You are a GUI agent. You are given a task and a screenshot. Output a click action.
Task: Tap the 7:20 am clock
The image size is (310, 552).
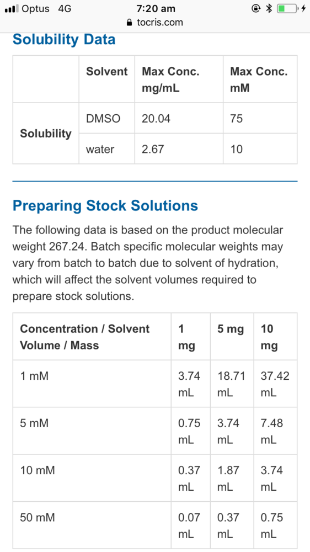click(156, 8)
